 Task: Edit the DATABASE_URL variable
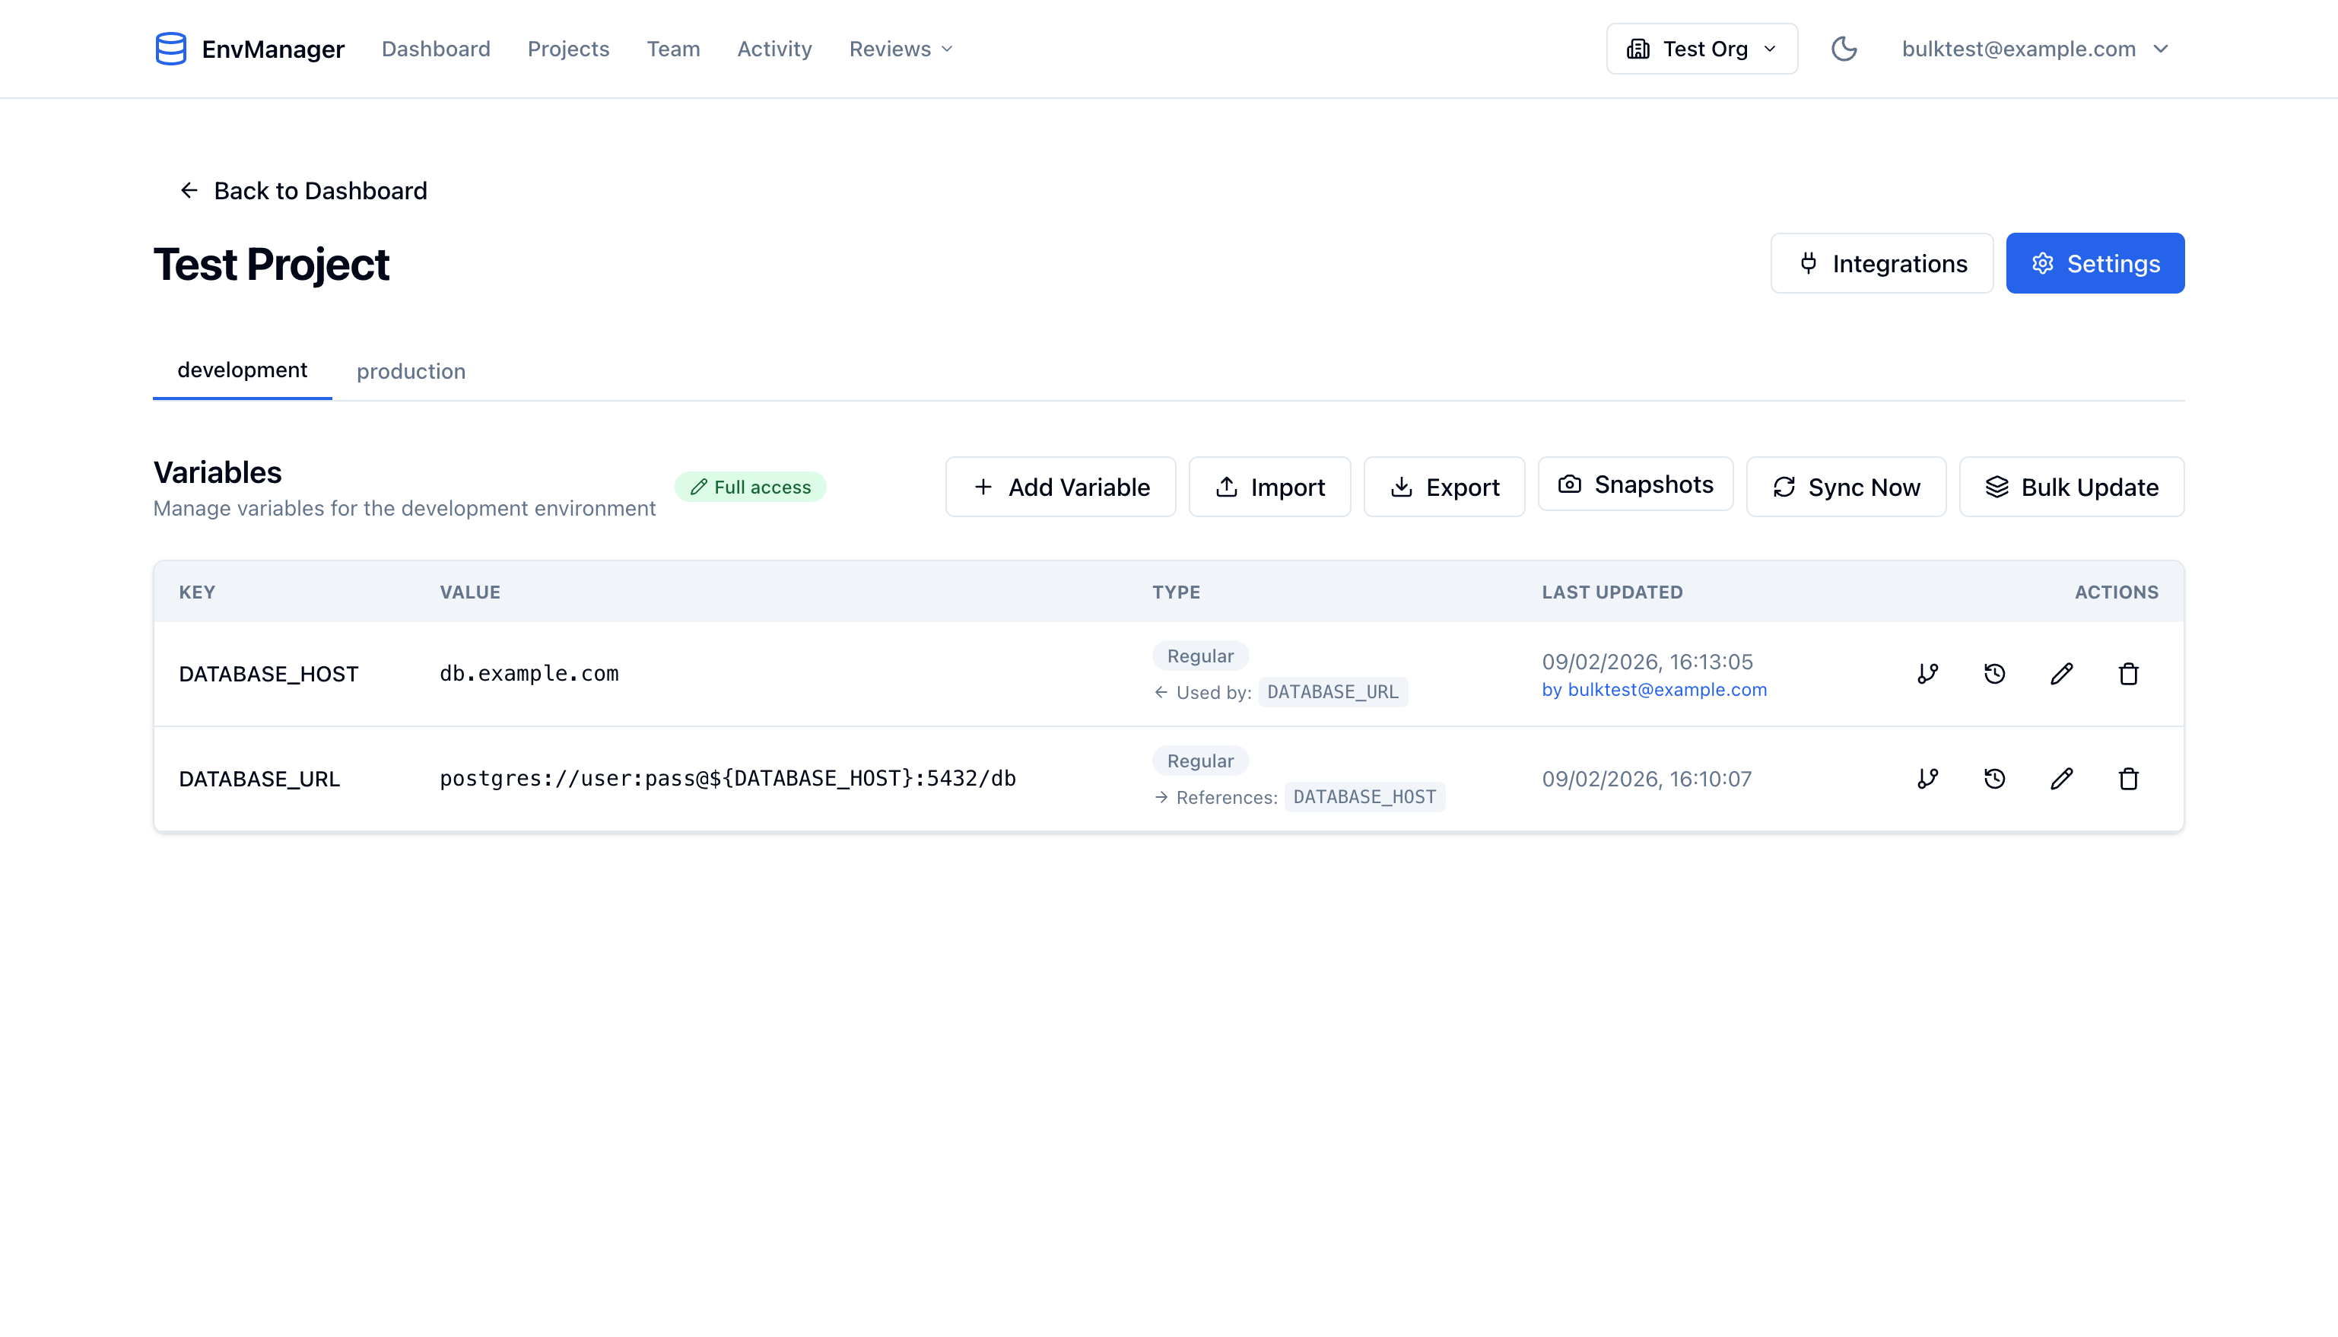coord(2062,779)
